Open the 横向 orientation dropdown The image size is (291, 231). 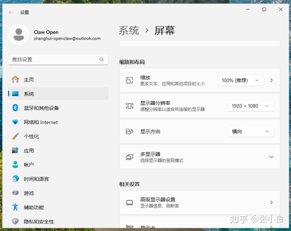251,131
